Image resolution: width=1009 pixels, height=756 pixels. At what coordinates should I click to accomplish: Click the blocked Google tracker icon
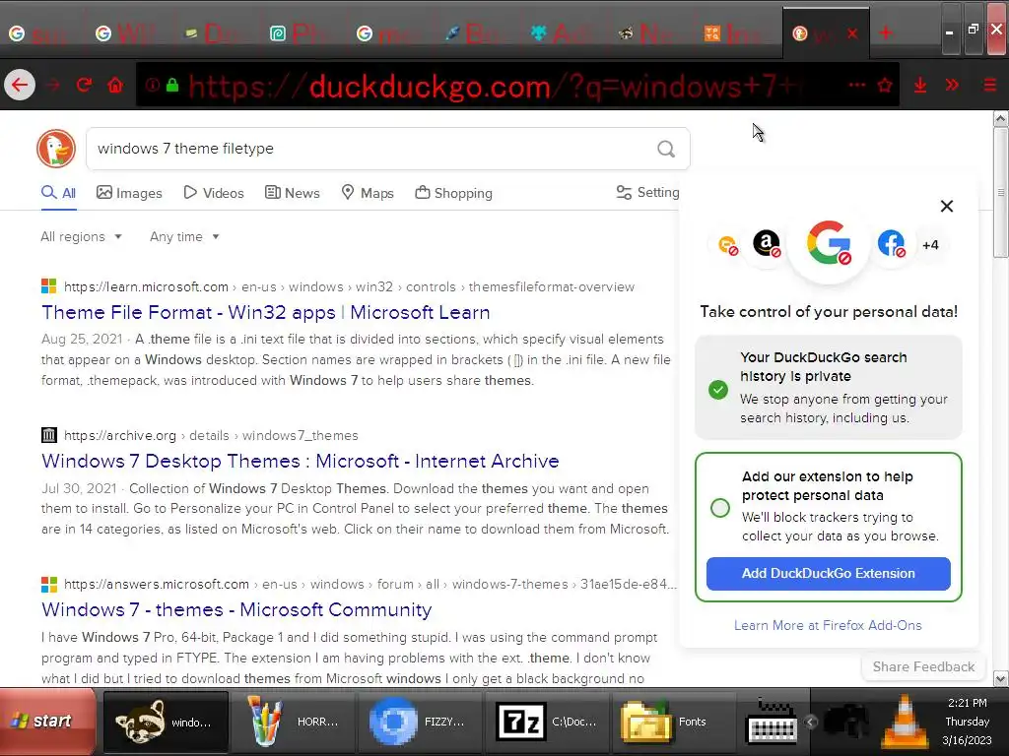(x=829, y=243)
